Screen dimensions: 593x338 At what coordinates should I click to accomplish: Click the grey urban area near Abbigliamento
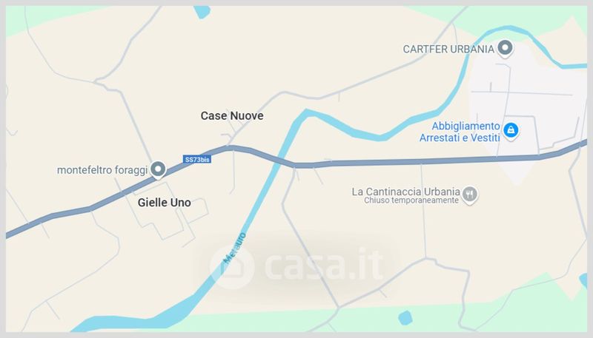pos(526,106)
